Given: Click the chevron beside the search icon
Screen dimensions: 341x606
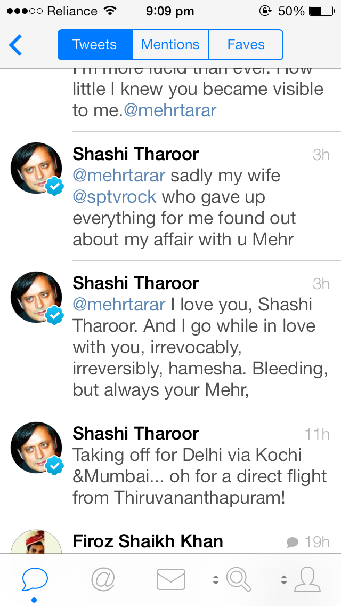Looking at the screenshot, I should click(216, 578).
